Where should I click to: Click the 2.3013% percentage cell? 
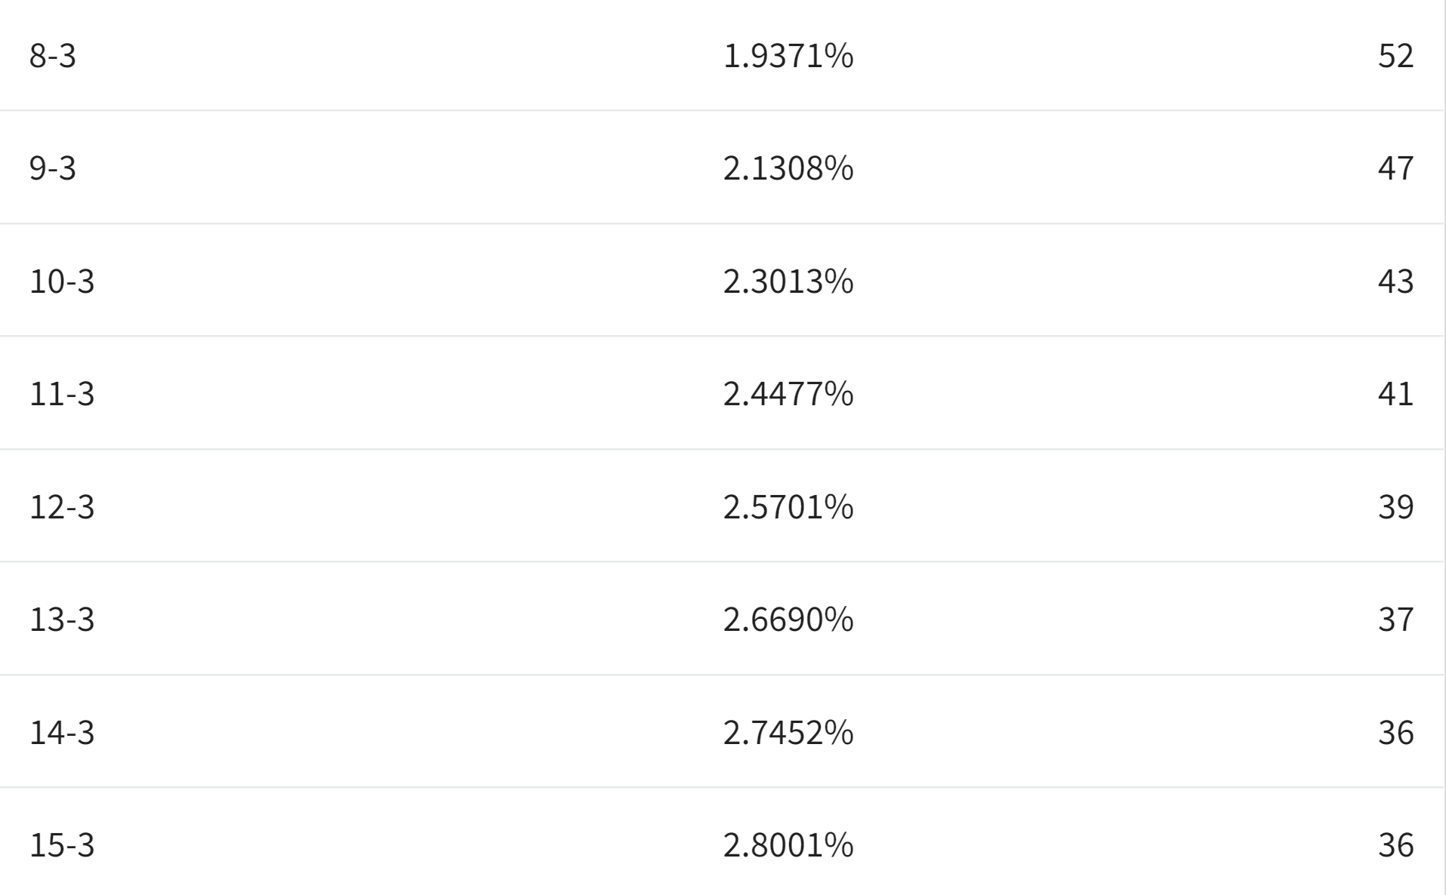(788, 281)
